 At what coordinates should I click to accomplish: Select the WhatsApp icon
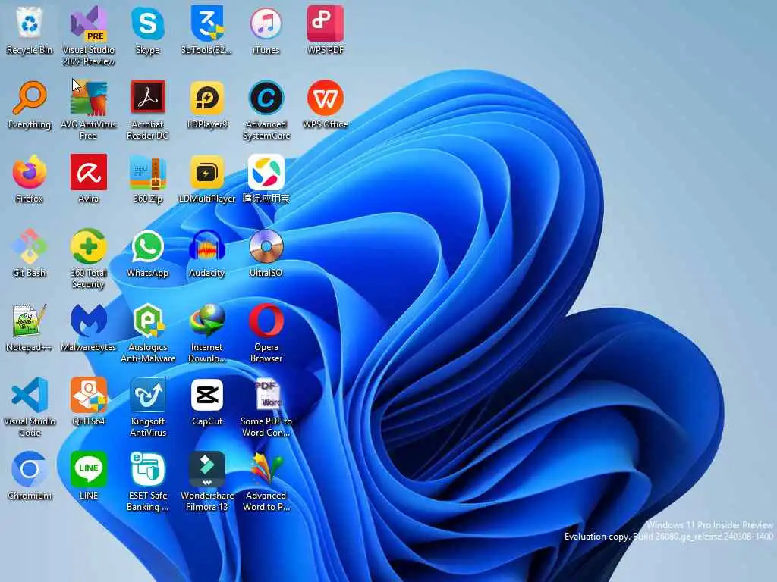click(x=148, y=246)
